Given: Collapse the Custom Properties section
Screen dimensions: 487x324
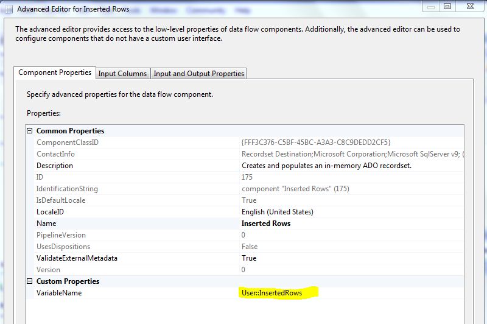Looking at the screenshot, I should (30, 281).
